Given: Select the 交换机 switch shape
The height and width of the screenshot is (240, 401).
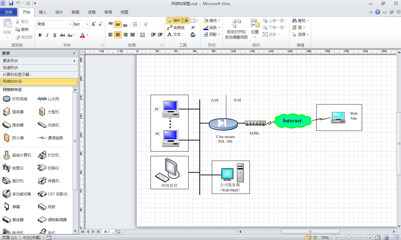Looking at the screenshot, I should click(49, 125).
